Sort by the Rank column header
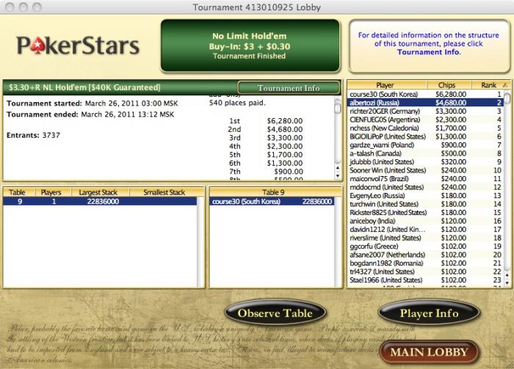 pos(491,85)
